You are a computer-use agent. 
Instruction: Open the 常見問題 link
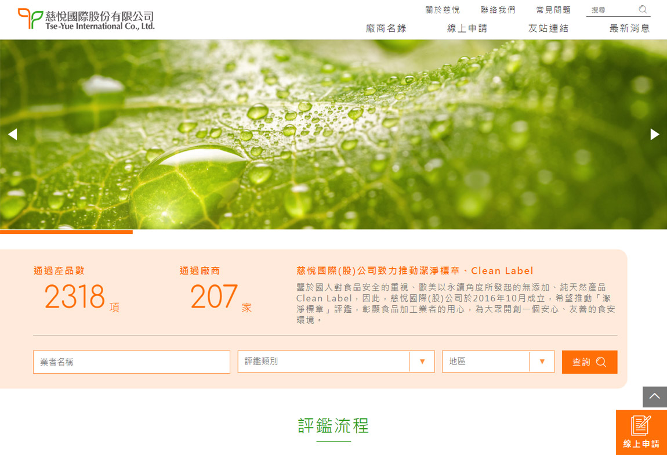pos(553,10)
